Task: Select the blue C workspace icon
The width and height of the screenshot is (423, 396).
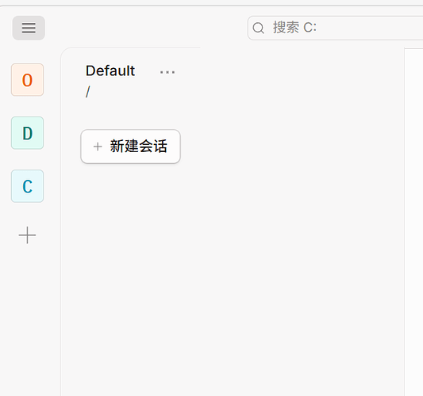Action: (x=27, y=186)
